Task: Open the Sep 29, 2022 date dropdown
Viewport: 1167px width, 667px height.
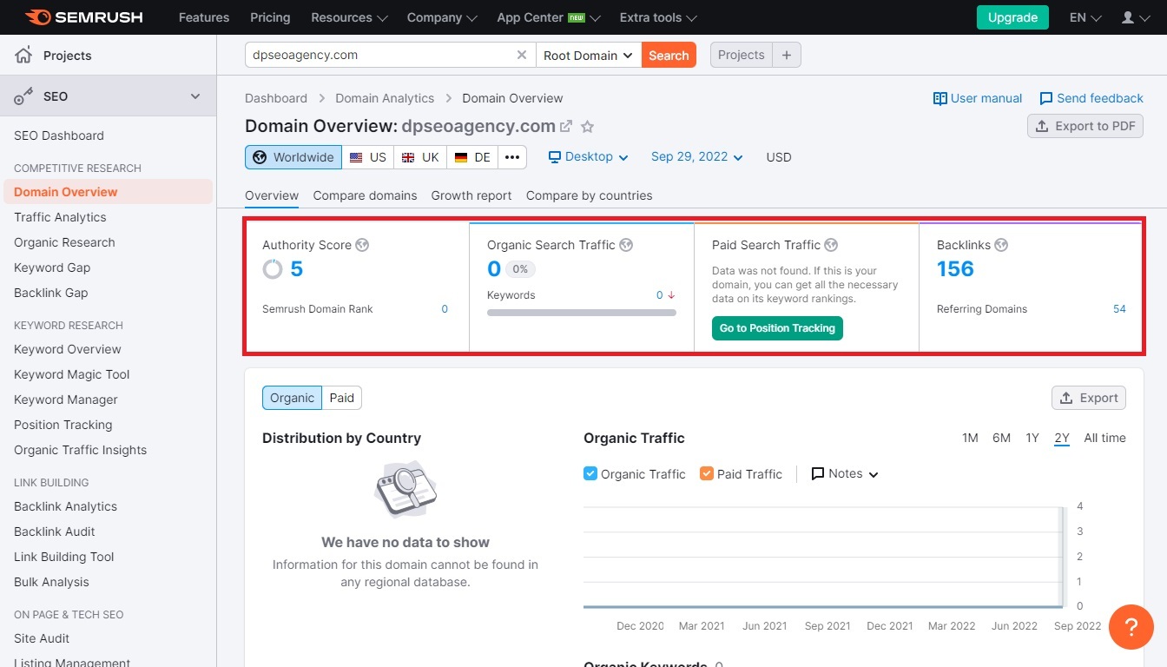Action: coord(697,157)
